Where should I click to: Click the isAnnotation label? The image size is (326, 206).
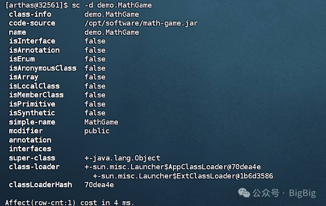pos(34,50)
